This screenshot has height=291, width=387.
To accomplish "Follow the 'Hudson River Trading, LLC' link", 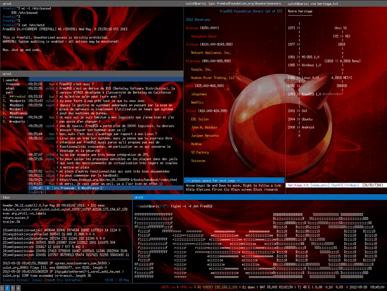I will (x=213, y=78).
